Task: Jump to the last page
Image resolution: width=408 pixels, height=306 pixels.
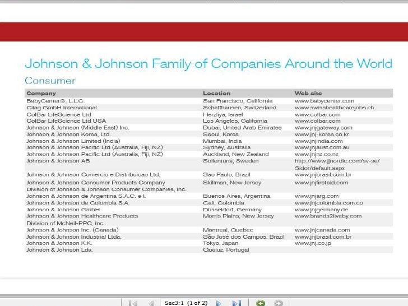Action: coord(237,303)
